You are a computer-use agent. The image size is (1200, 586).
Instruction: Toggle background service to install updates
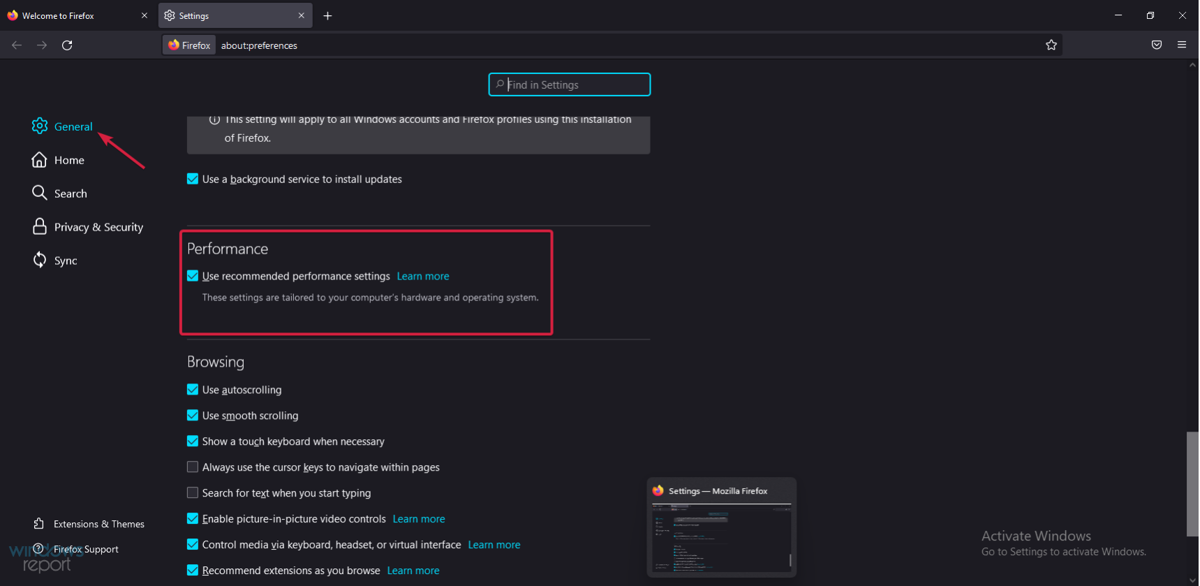(x=193, y=179)
